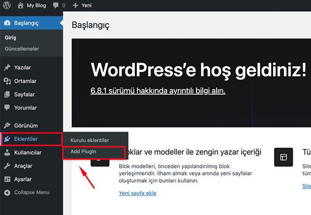The height and width of the screenshot is (215, 311).
Task: Open Araçlar menu
Action: [32, 166]
